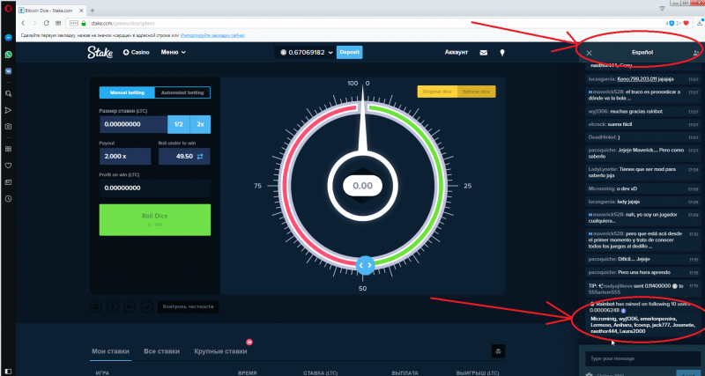Image resolution: width=705 pixels, height=376 pixels.
Task: Show chat users icon beside Español
Action: [x=696, y=53]
